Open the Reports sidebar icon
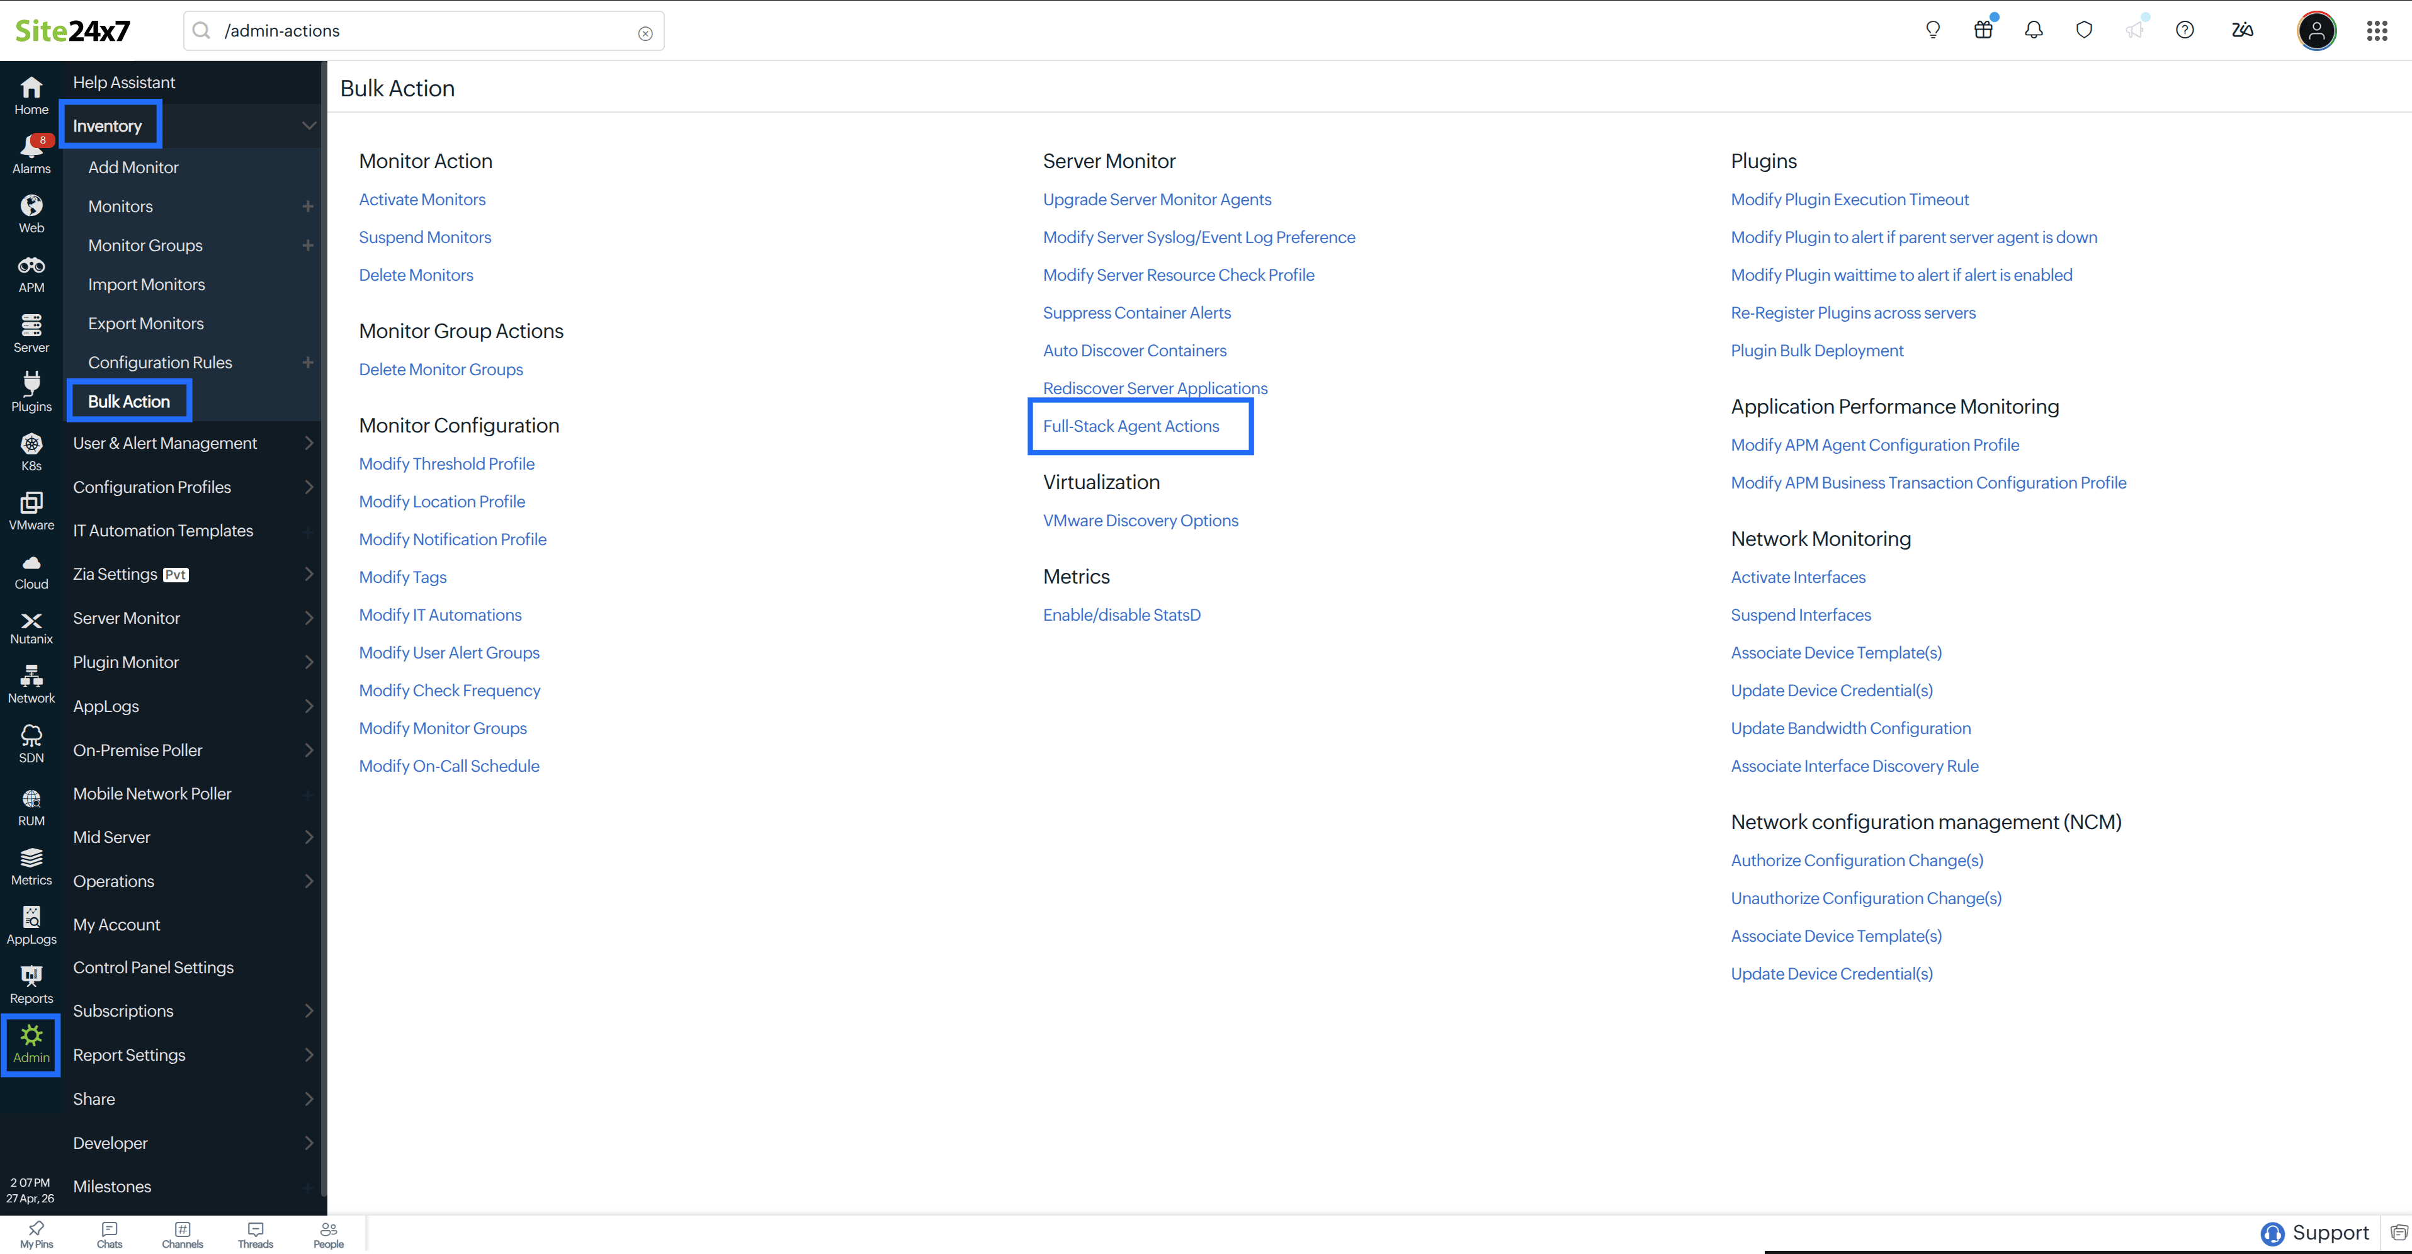Screen dimensions: 2412x1254 pos(31,985)
